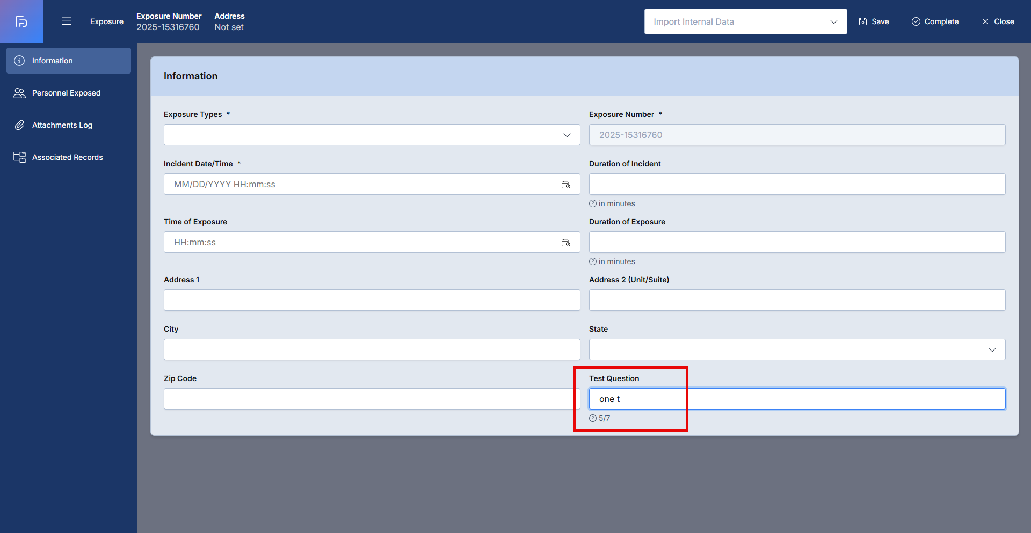This screenshot has width=1031, height=533.
Task: Click the help icon next to 5/7 counter
Action: (x=593, y=418)
